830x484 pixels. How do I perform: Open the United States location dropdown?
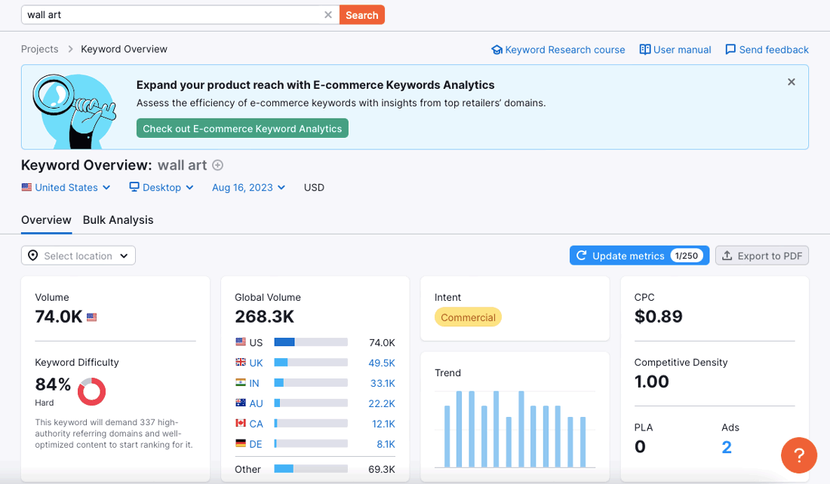[x=66, y=187]
